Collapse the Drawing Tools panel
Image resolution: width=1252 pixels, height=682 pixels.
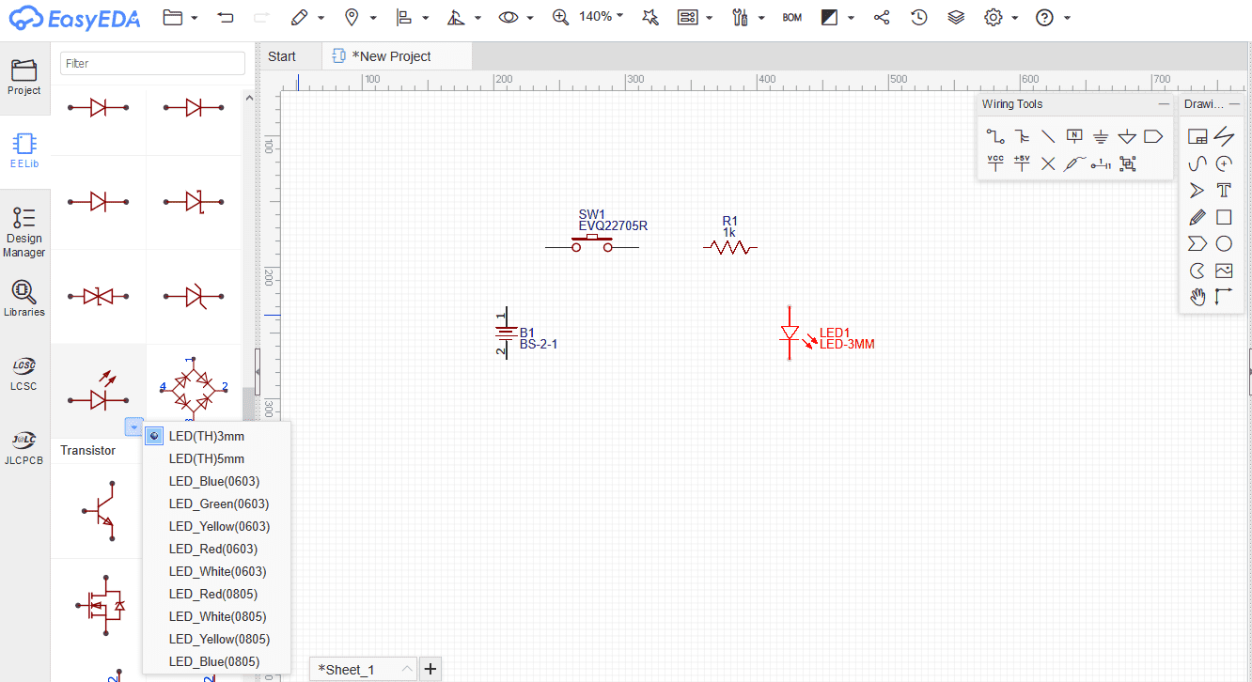(1235, 104)
